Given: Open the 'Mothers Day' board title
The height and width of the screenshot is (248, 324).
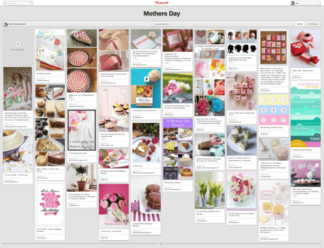Looking at the screenshot, I should (161, 14).
